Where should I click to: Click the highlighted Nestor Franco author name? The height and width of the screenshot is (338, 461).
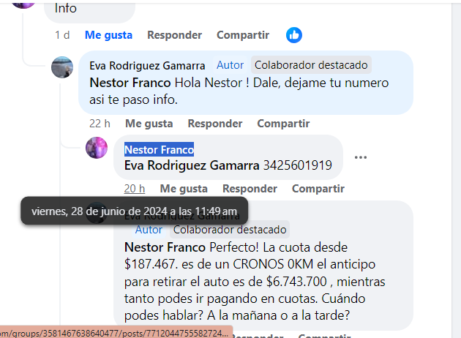tap(159, 149)
